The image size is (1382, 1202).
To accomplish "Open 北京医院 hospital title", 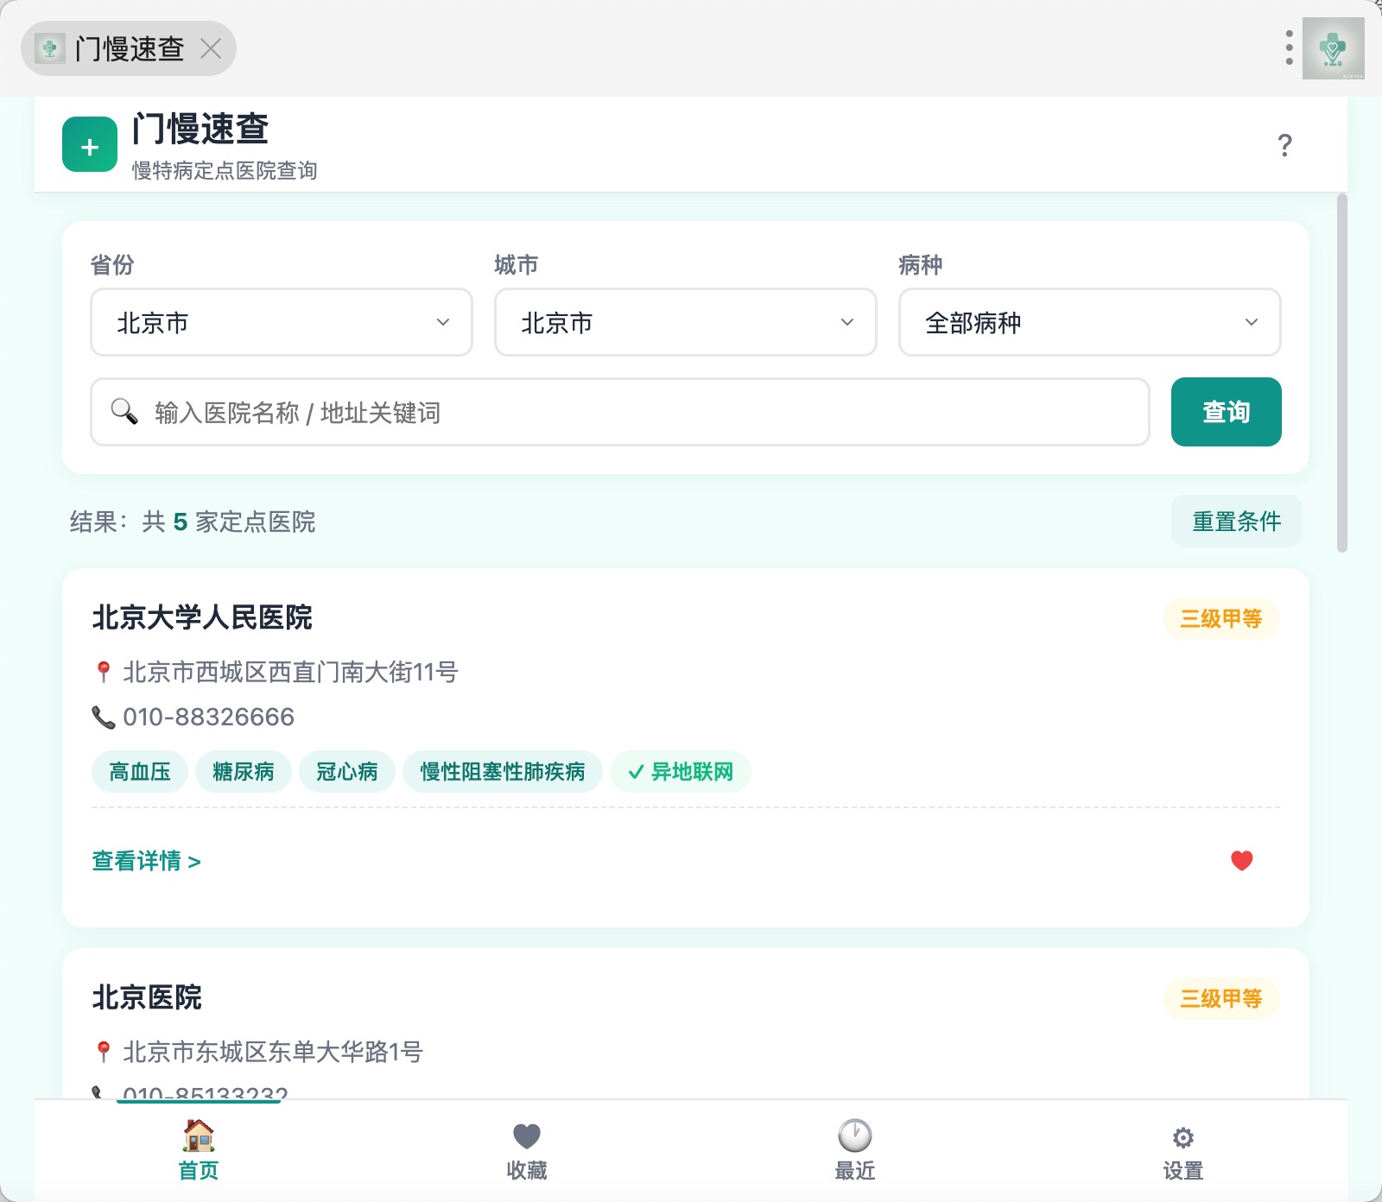I will coord(147,997).
